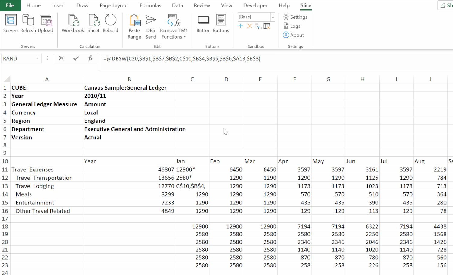The height and width of the screenshot is (275, 453).
Task: Cancel formula entry with X button
Action: [x=61, y=58]
